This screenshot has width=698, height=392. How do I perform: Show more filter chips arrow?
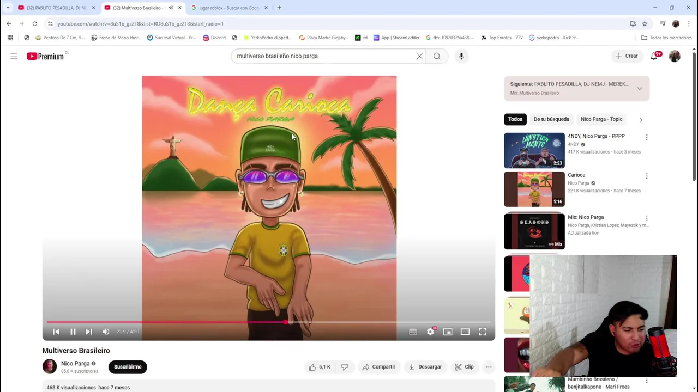641,119
